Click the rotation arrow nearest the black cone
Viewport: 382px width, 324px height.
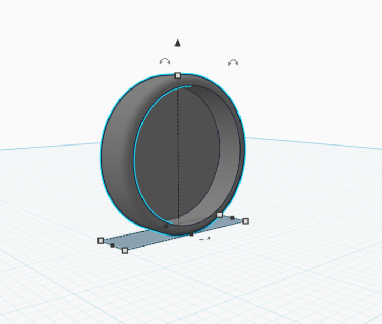click(x=165, y=61)
